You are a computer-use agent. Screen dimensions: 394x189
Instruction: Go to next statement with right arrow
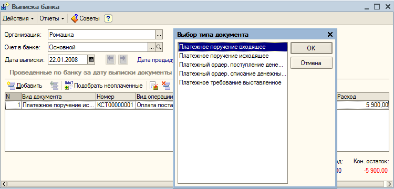(x=123, y=60)
